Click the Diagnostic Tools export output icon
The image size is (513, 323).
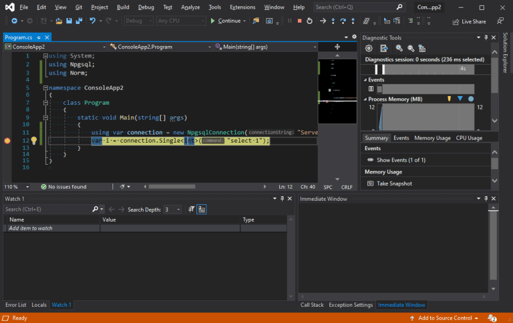tap(384, 48)
